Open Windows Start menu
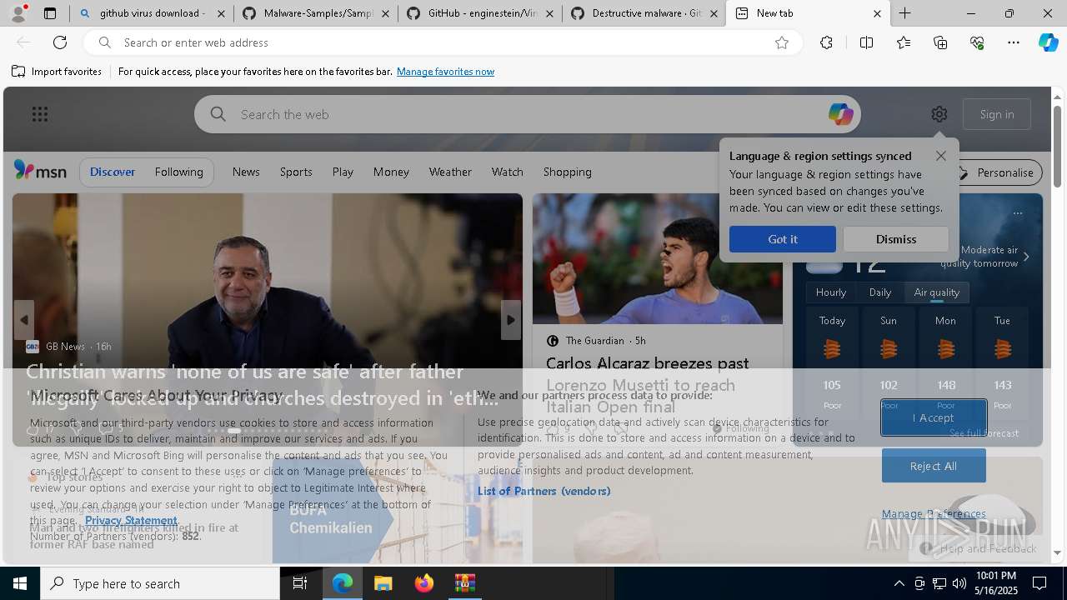The image size is (1067, 600). click(20, 583)
